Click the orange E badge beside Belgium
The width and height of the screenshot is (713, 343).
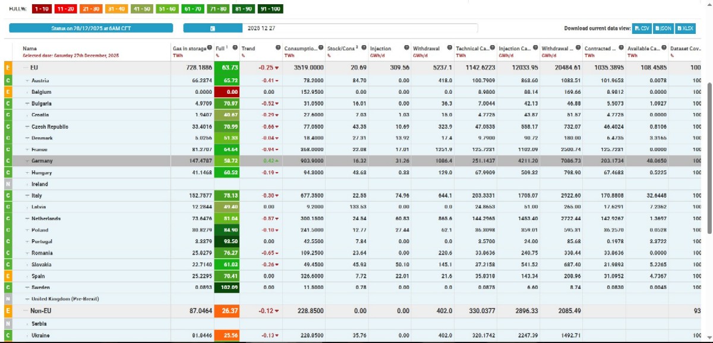8,92
